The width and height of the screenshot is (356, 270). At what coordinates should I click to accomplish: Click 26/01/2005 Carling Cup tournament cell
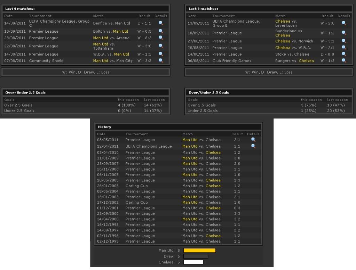(x=136, y=186)
